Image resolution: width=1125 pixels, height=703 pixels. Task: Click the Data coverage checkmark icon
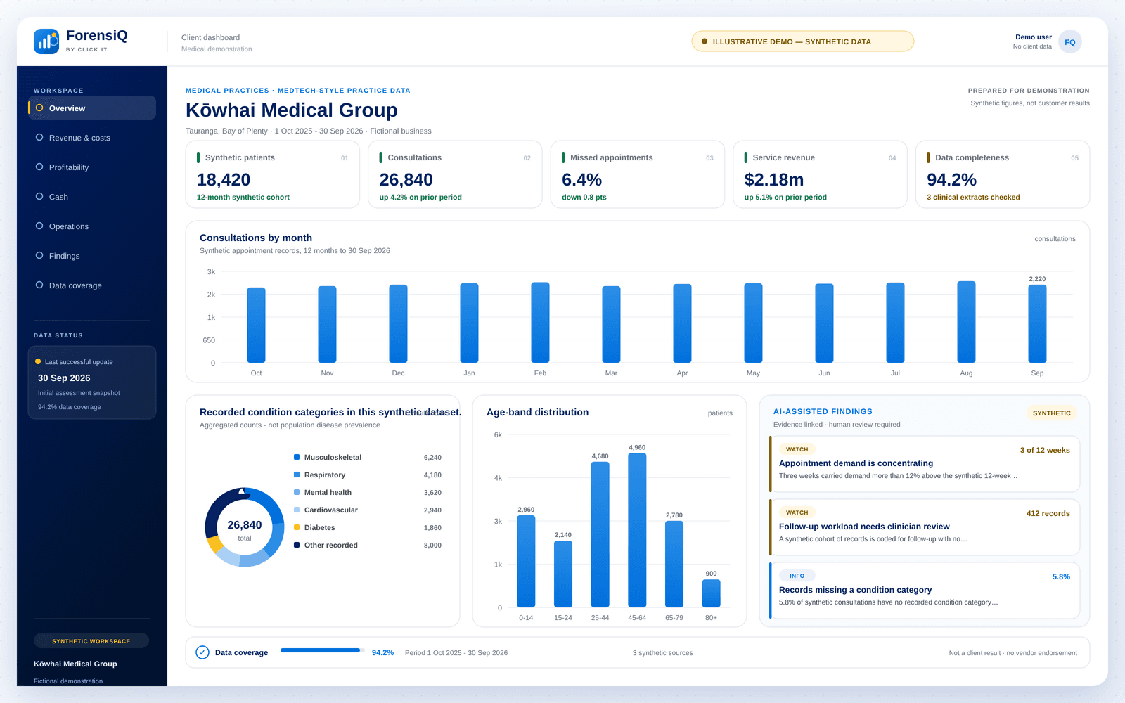pos(202,652)
